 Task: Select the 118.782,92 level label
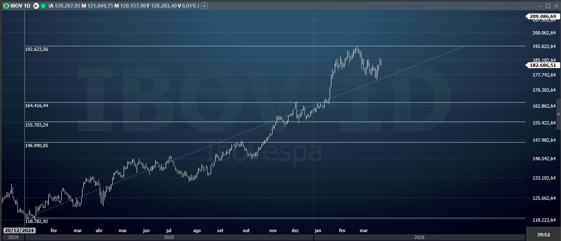37,221
